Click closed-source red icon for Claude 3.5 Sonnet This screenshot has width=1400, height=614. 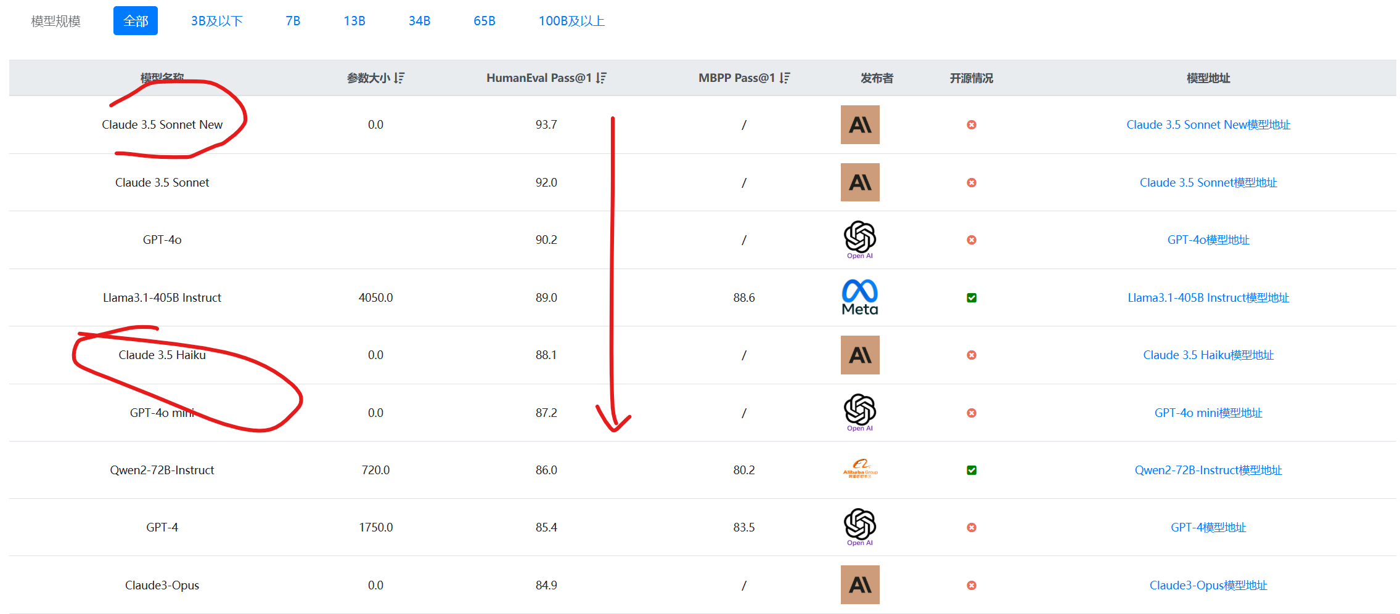pyautogui.click(x=972, y=183)
